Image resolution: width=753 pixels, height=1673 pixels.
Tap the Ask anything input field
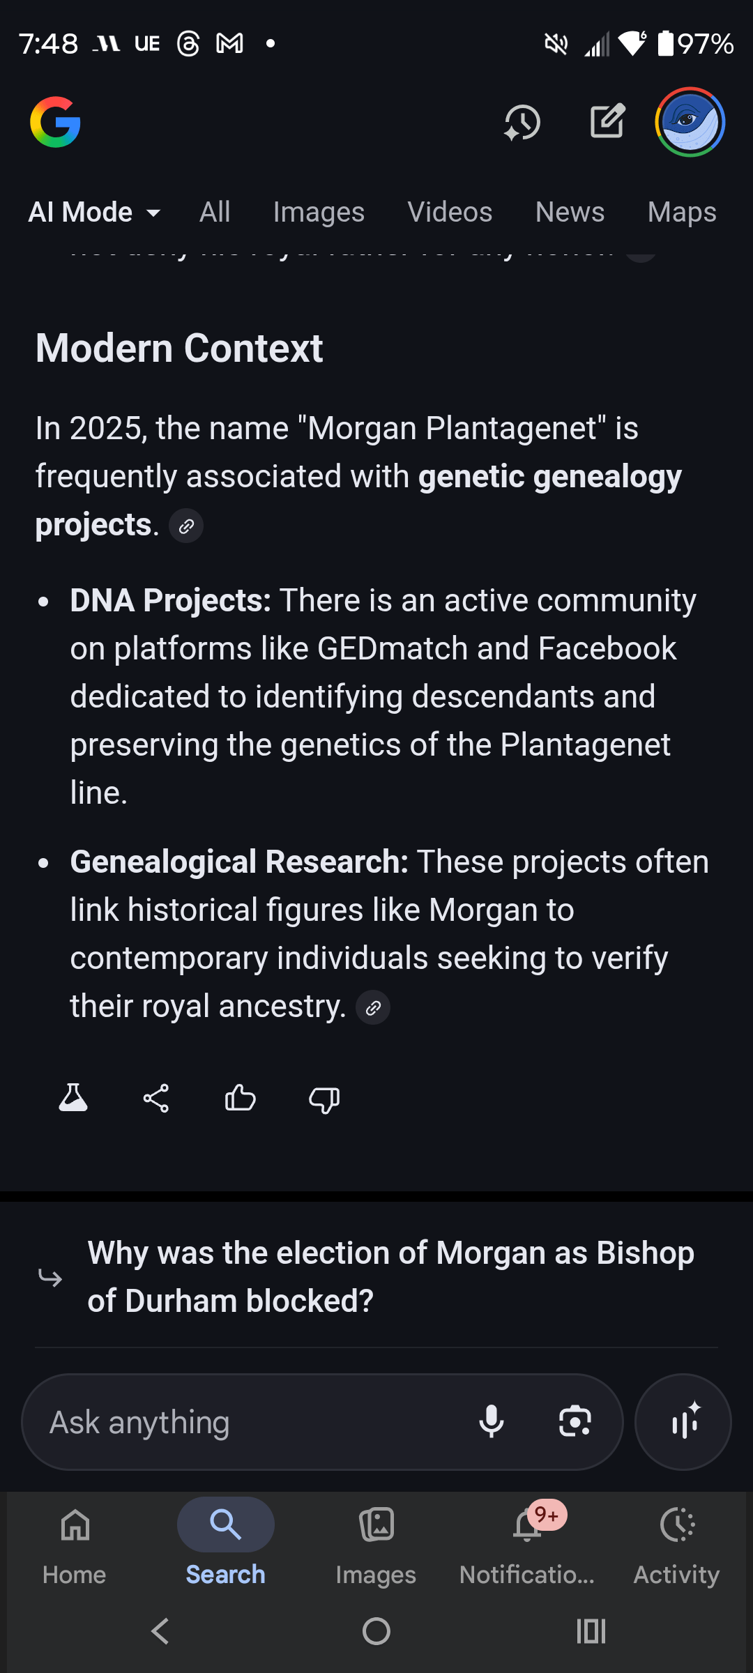coord(244,1422)
